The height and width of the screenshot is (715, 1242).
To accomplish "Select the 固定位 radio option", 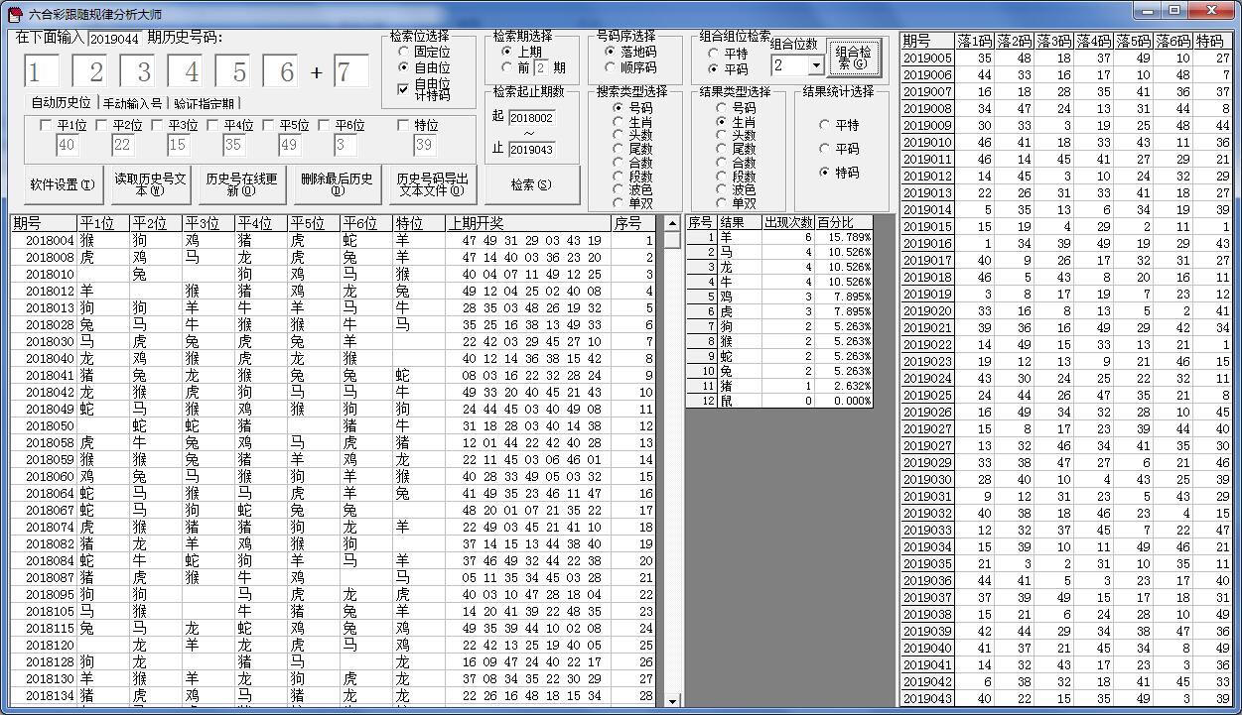I will (403, 52).
